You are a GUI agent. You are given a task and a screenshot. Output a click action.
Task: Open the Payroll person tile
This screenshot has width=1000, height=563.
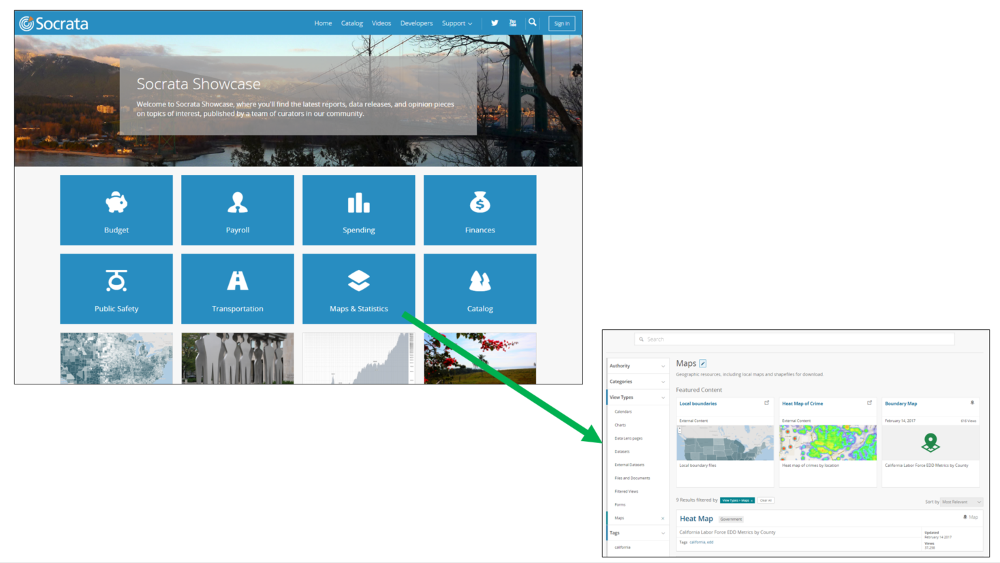(238, 210)
